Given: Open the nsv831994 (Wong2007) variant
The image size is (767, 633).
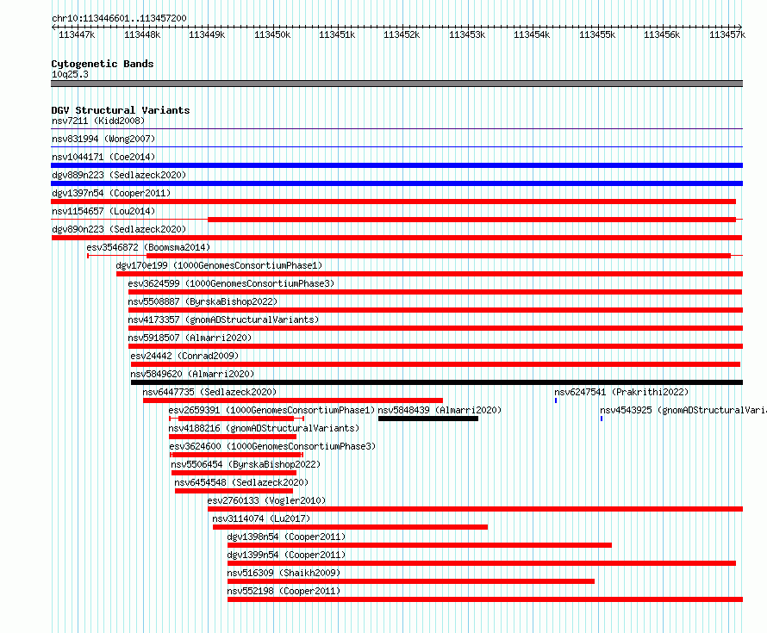Looking at the screenshot, I should point(103,139).
